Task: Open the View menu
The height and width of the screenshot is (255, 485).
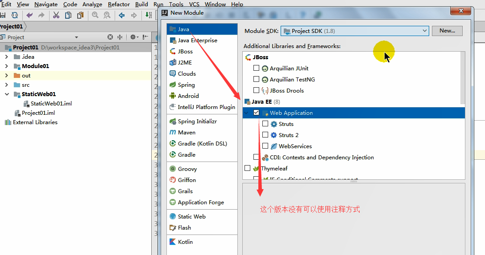Action: coord(23,4)
